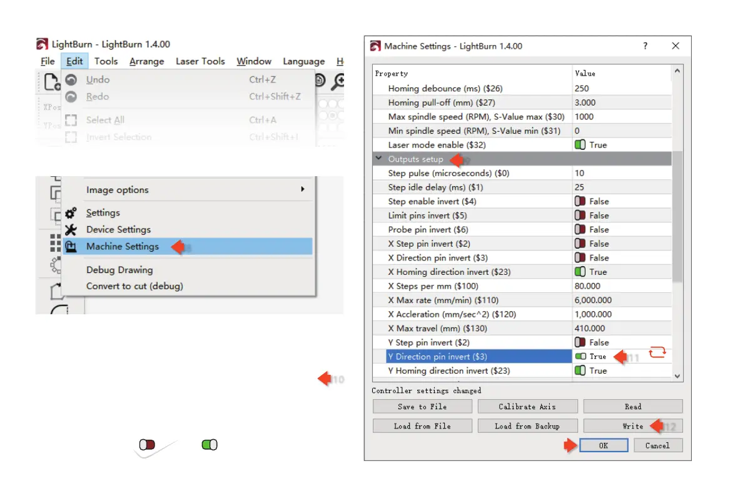Click Calibrate Axis button

(x=527, y=407)
